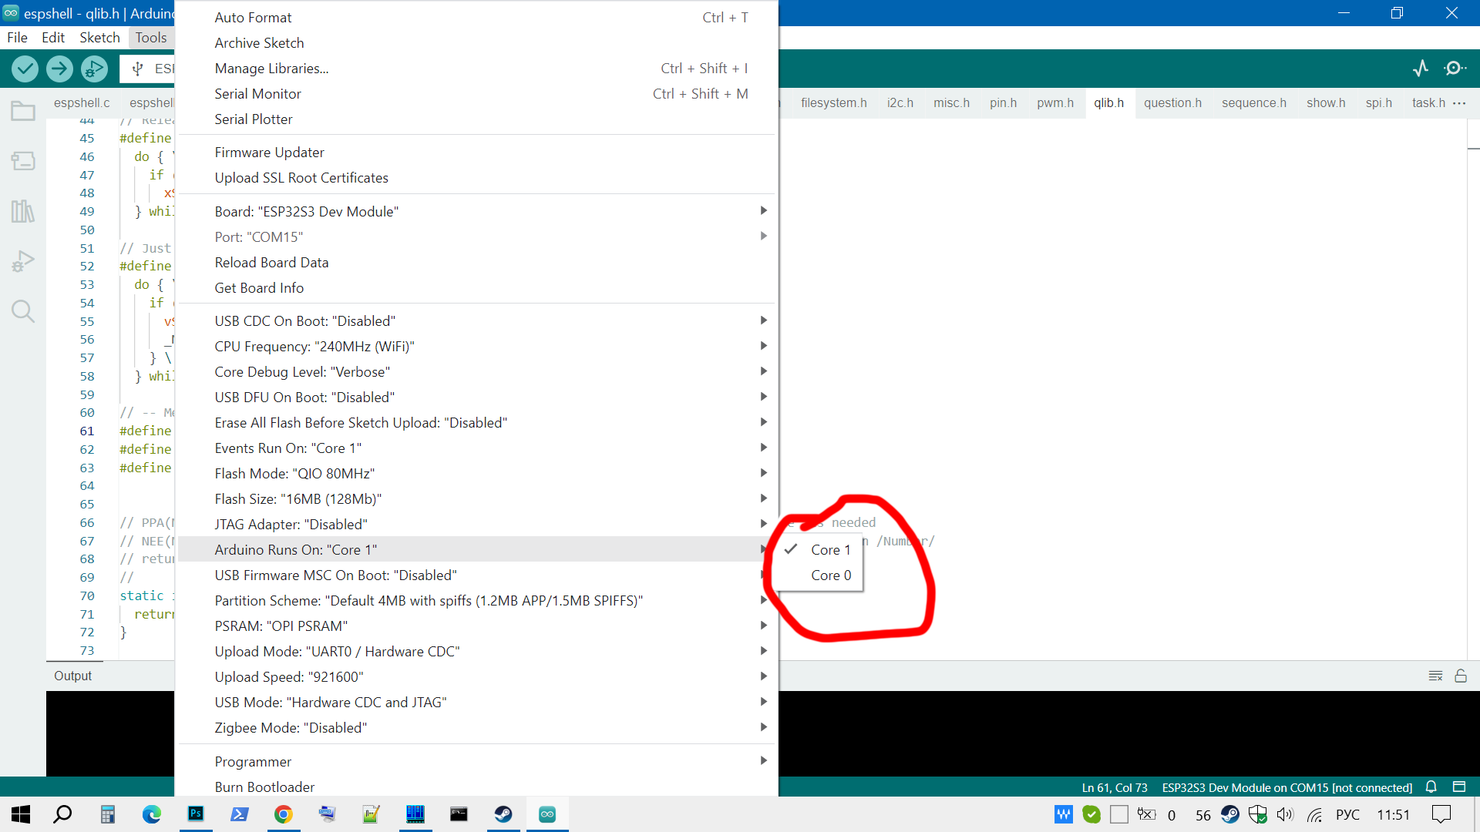Screen dimensions: 1480x832
Task: Toggle output word wrap icon
Action: pyautogui.click(x=1435, y=676)
